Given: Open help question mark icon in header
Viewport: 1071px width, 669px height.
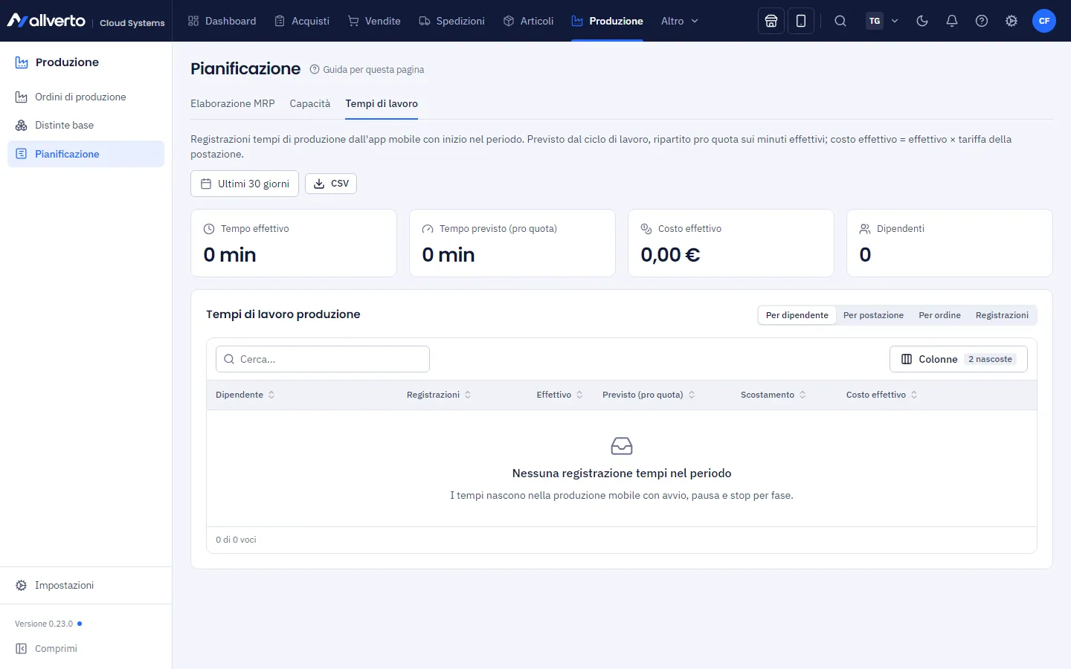Looking at the screenshot, I should pos(982,21).
